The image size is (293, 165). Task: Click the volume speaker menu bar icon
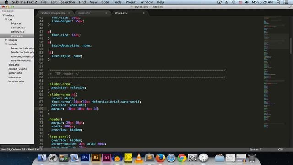247,2
